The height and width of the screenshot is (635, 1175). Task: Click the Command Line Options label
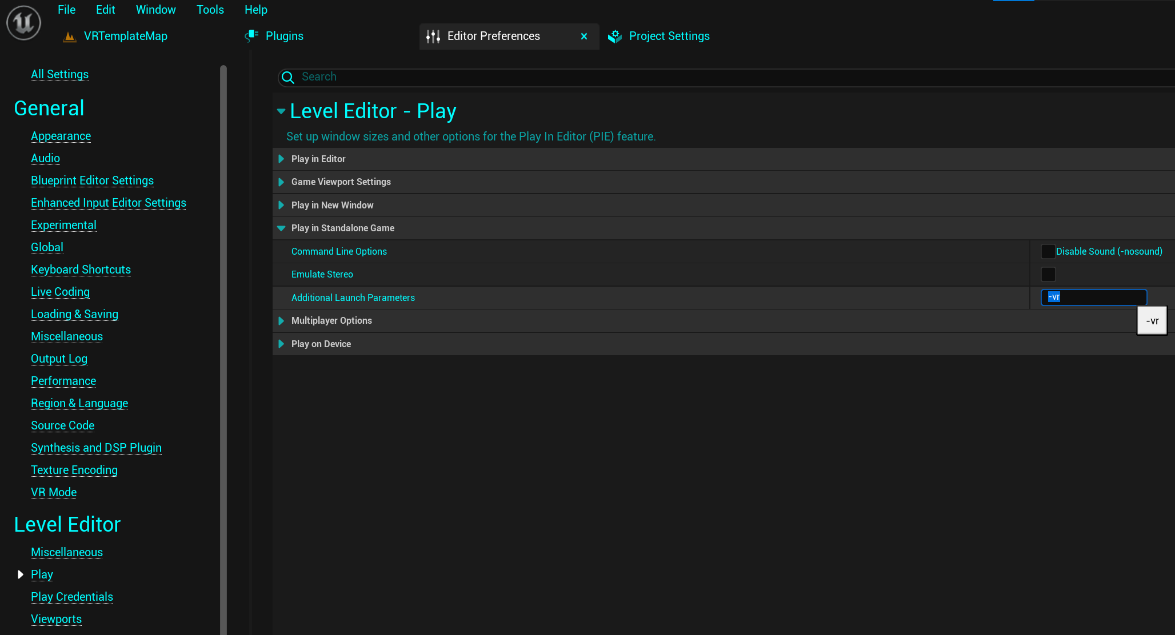coord(339,251)
